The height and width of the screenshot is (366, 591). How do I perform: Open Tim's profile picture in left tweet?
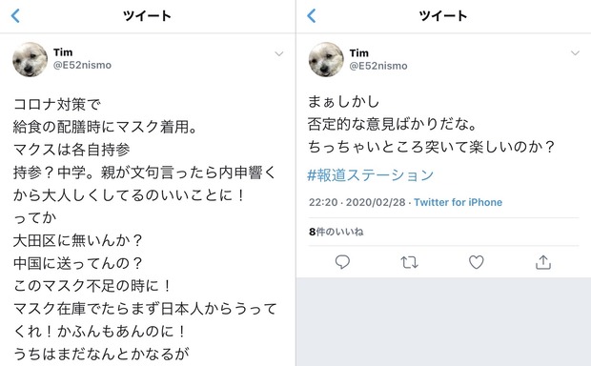(31, 59)
